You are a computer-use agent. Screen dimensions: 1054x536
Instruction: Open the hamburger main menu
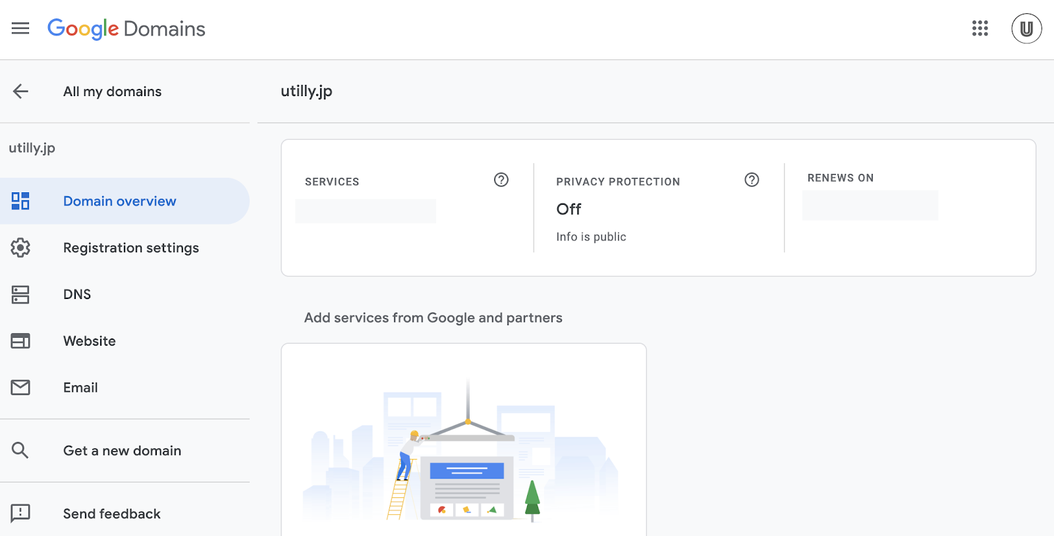click(20, 28)
